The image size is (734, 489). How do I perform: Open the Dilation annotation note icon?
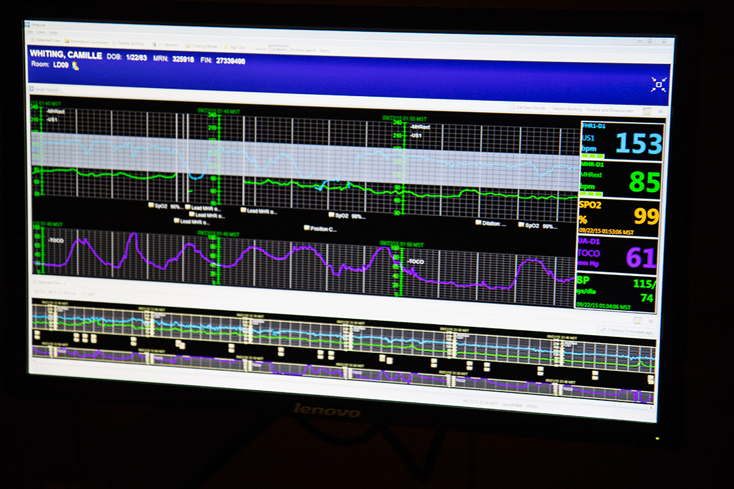point(478,223)
